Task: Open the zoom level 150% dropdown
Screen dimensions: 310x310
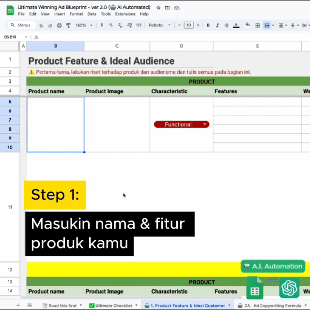Action: click(x=84, y=25)
